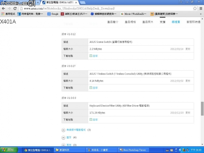Show more bookmarks via overflow chevron
Image resolution: width=204 pixels, height=153 pixels.
pos(201,14)
